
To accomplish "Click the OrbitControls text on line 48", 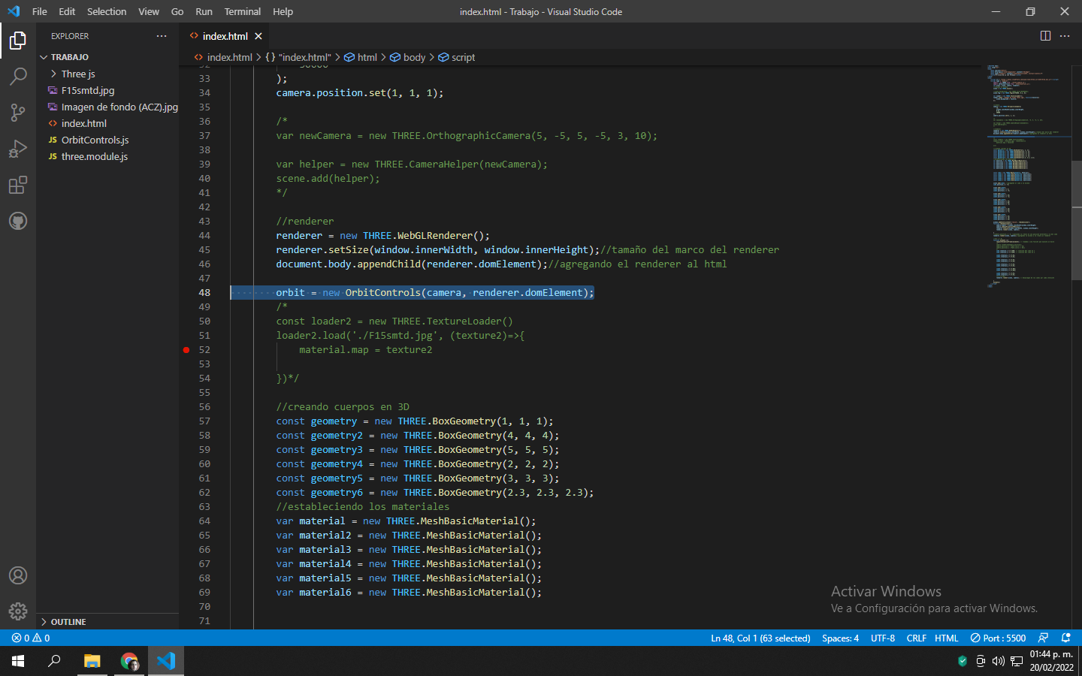I will tap(382, 293).
